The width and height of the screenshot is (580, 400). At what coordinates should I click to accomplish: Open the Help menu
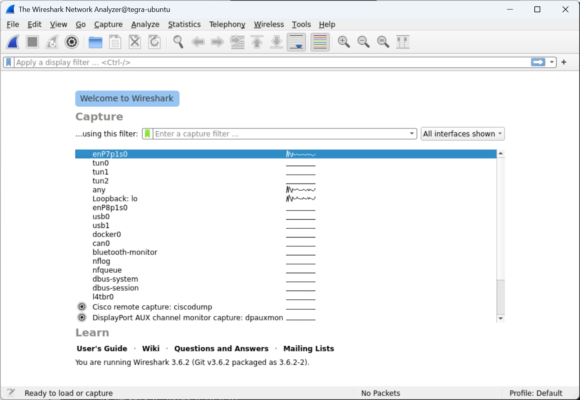point(327,24)
